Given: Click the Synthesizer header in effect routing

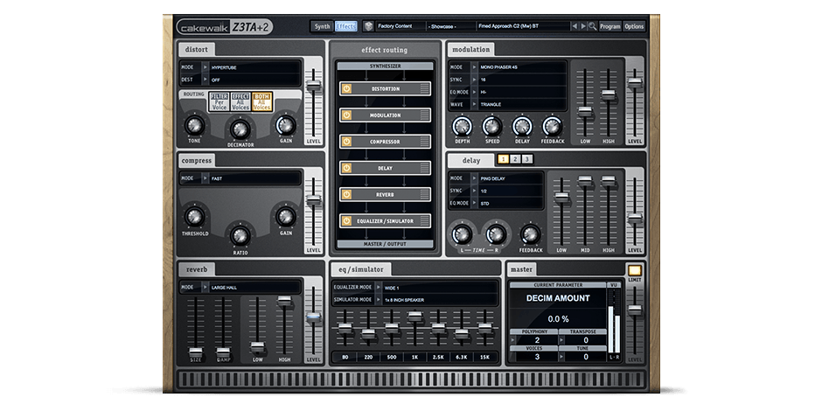Looking at the screenshot, I should (x=386, y=66).
